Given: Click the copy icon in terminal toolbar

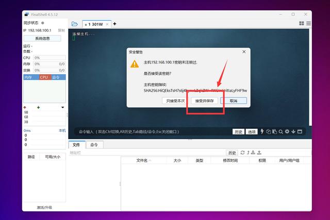Looking at the screenshot, I should (x=268, y=131).
